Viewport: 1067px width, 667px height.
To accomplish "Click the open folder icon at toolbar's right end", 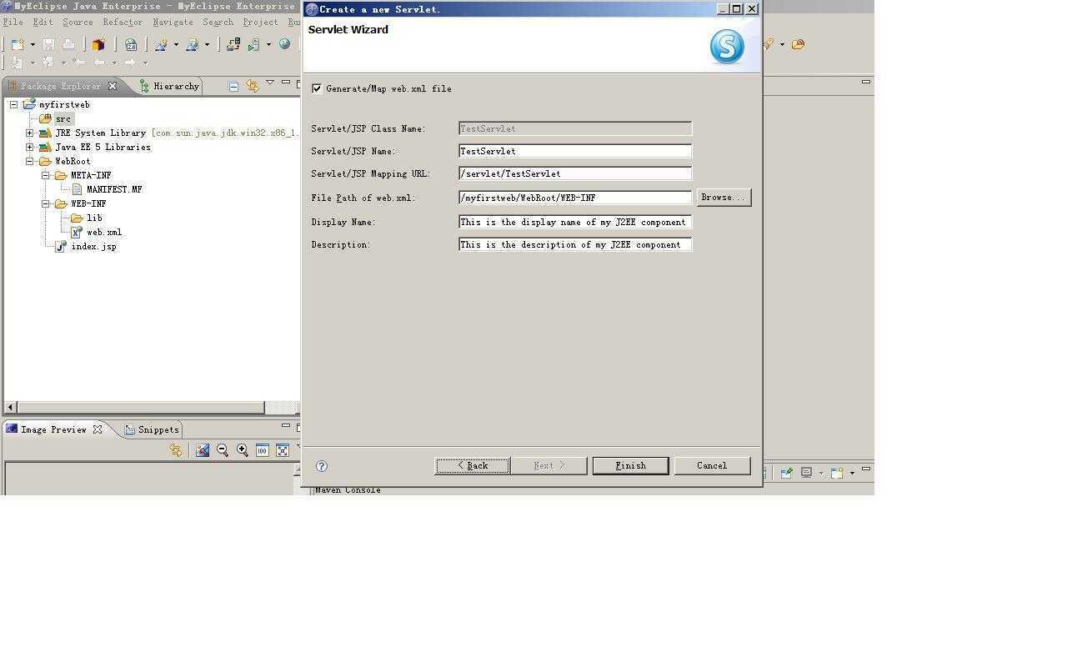I will (798, 44).
